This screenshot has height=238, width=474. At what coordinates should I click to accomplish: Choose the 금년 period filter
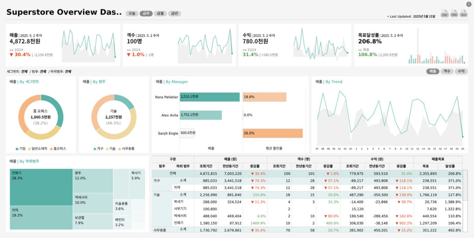click(x=174, y=13)
